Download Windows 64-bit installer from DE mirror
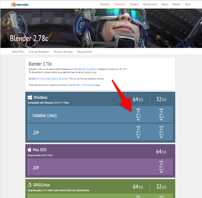The width and height of the screenshot is (202, 198). point(138,112)
